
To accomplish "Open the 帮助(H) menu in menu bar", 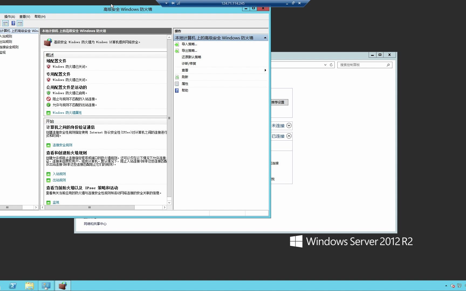I will pyautogui.click(x=40, y=17).
